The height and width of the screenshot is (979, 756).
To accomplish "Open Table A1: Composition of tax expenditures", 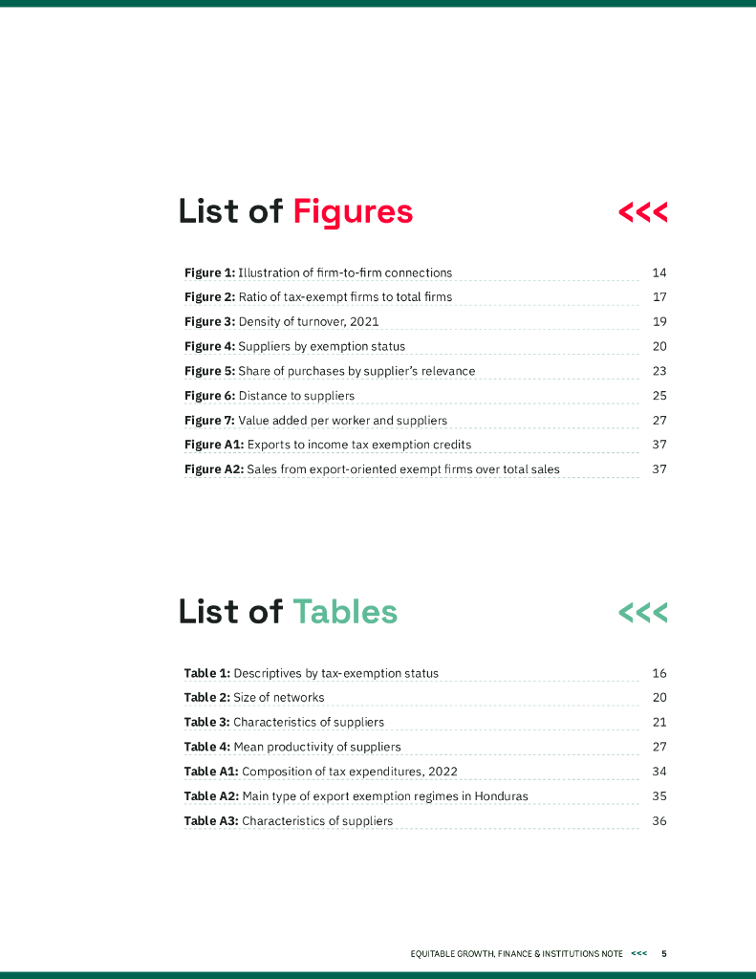I will pos(321,772).
